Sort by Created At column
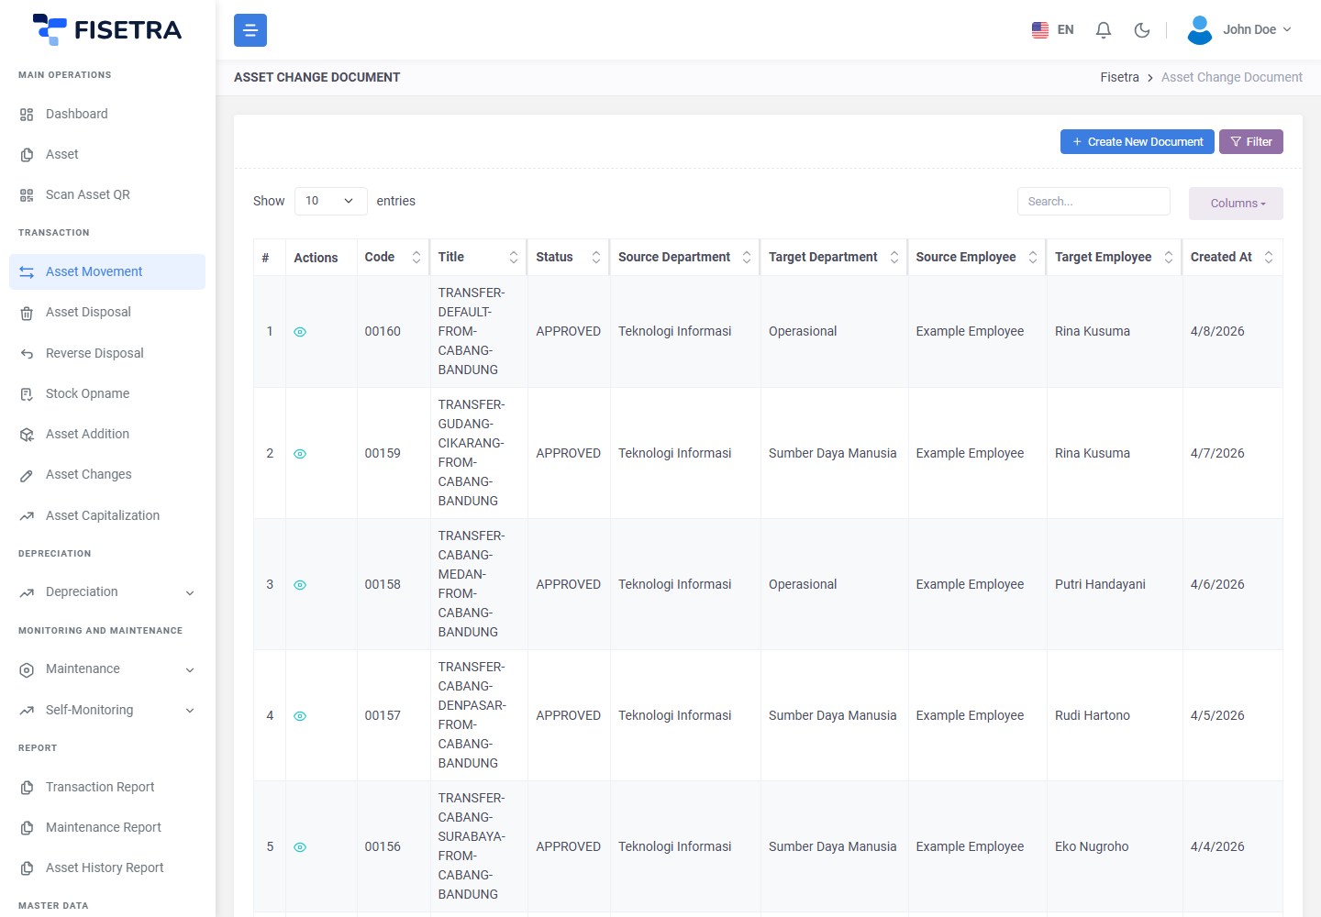This screenshot has width=1321, height=917. click(x=1232, y=258)
